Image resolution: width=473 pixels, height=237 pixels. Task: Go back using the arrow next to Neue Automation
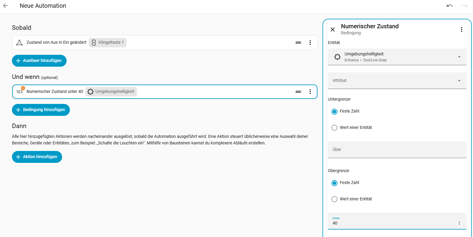5,6
